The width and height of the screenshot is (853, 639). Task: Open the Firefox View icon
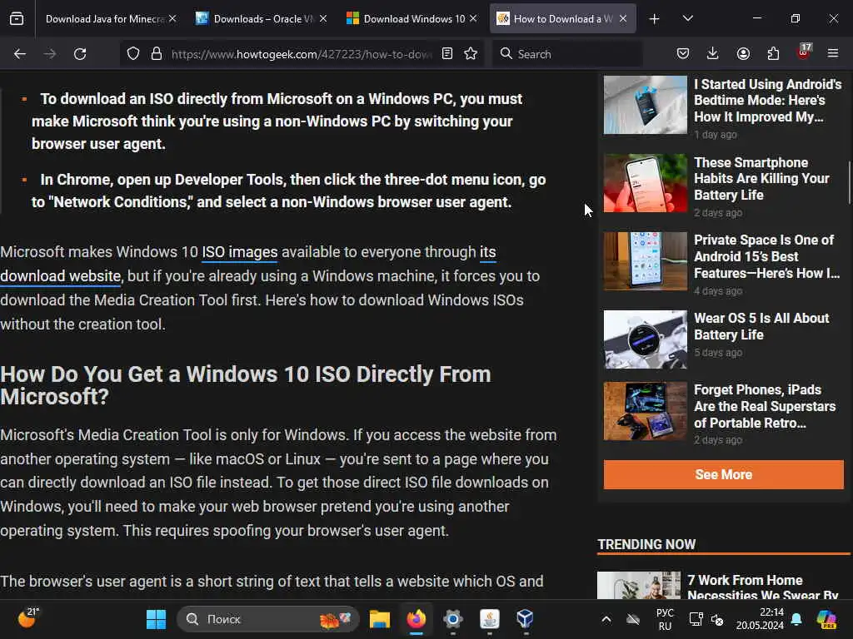[17, 19]
